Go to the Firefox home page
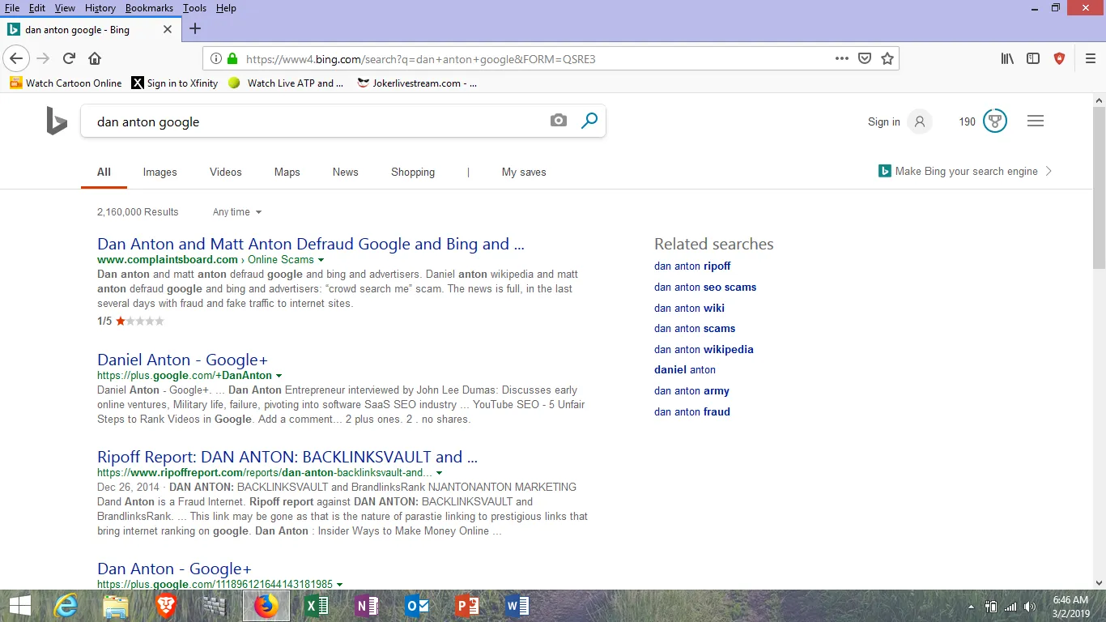This screenshot has height=622, width=1106. [x=95, y=58]
